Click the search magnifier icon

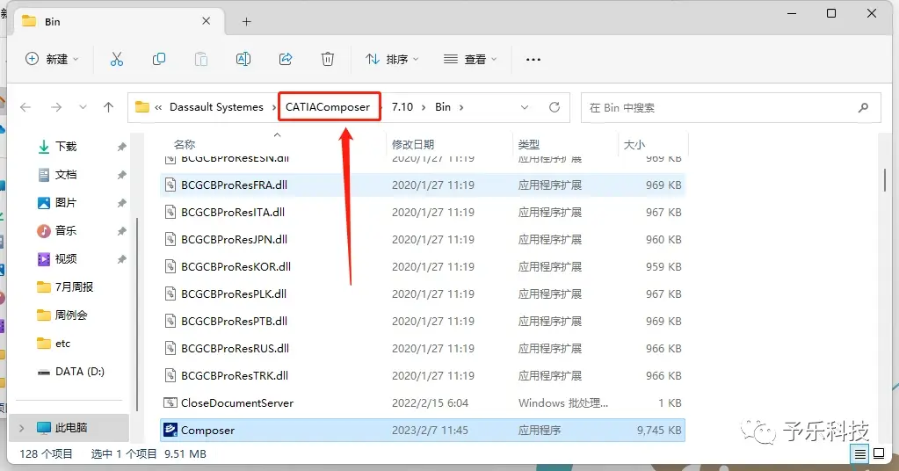[863, 107]
